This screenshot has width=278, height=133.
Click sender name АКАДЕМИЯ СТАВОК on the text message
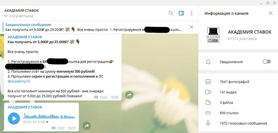(25, 37)
